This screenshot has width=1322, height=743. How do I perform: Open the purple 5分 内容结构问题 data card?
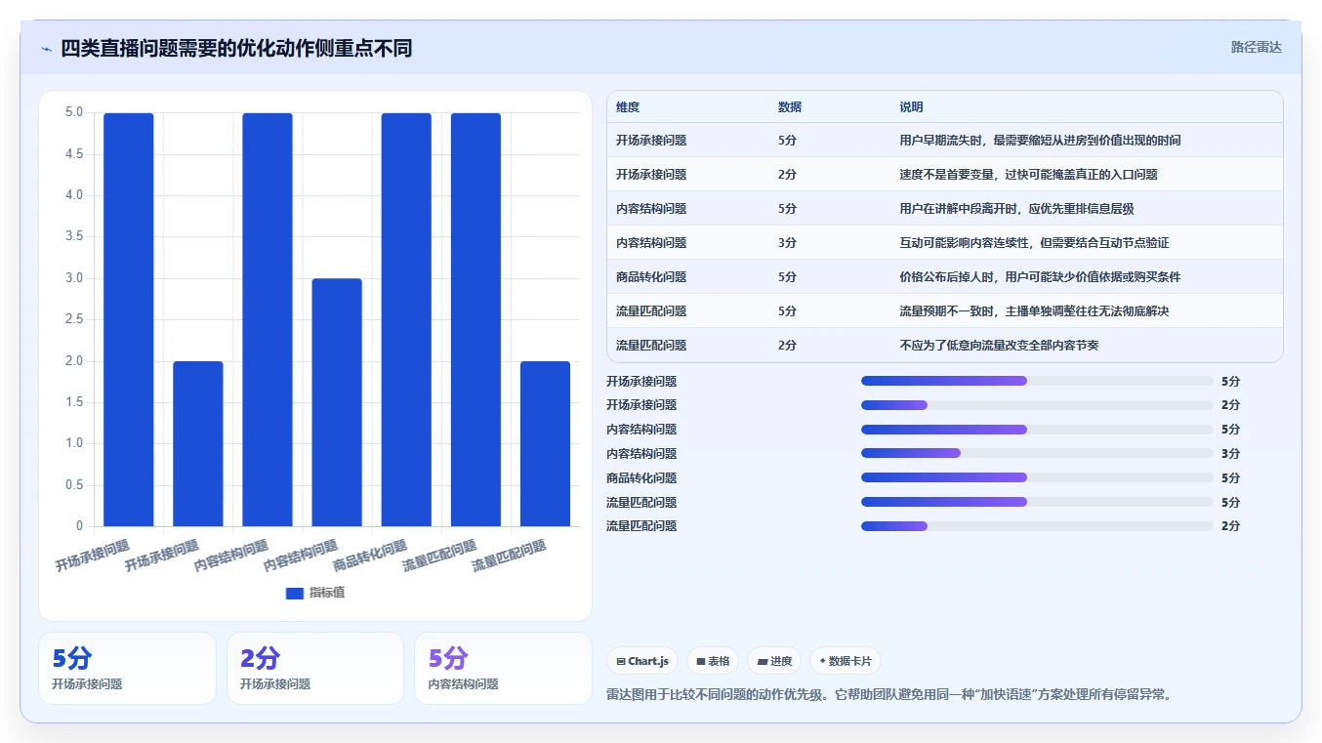click(503, 668)
